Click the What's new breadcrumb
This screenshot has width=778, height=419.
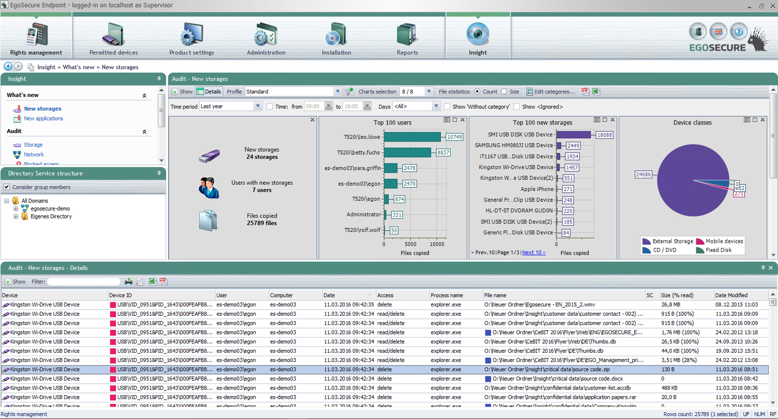coord(79,67)
